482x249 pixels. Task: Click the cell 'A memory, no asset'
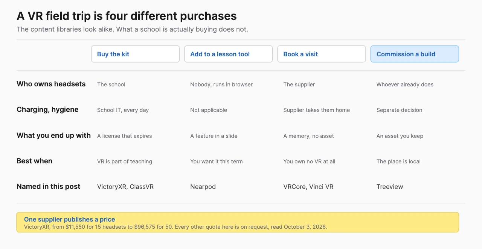pos(309,136)
